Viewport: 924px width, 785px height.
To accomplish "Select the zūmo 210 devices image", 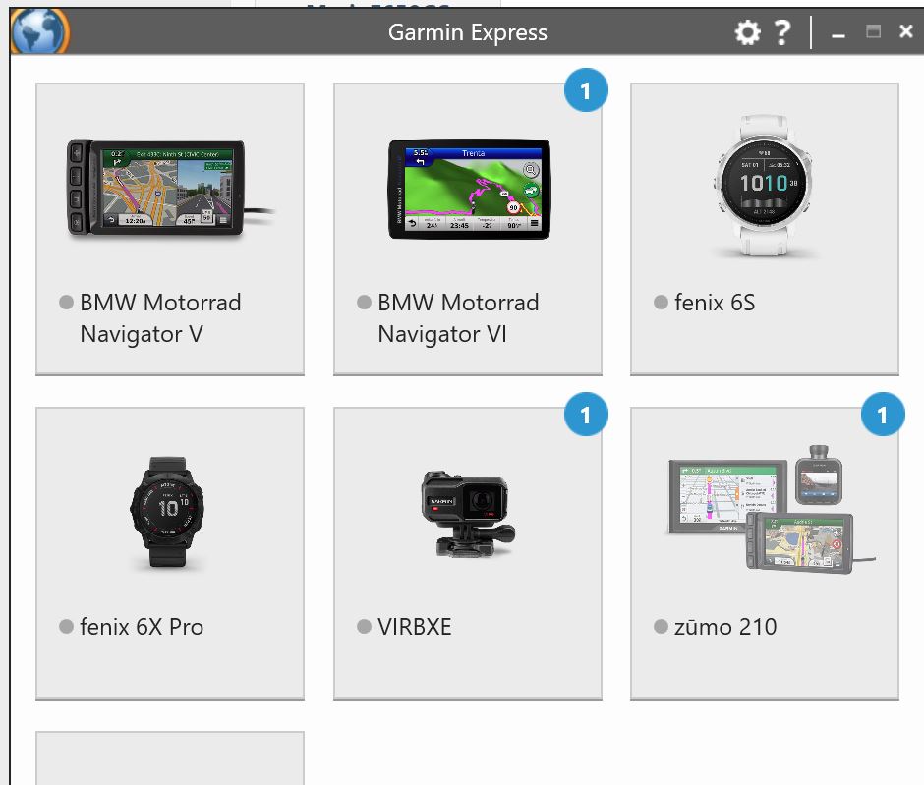I will click(x=770, y=508).
